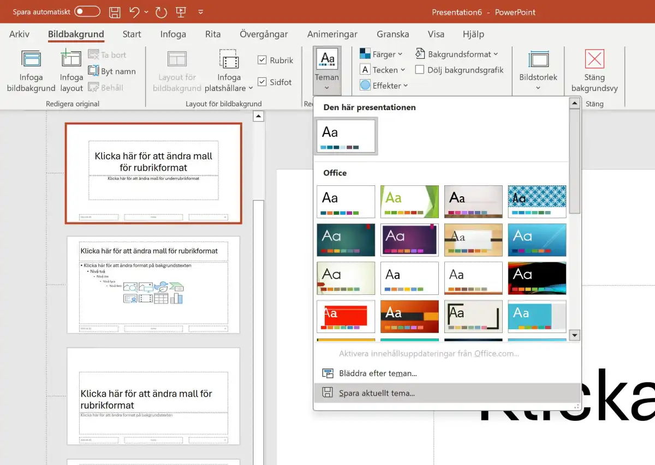The width and height of the screenshot is (655, 465).
Task: Select the Byt namn rename icon
Action: pyautogui.click(x=93, y=71)
